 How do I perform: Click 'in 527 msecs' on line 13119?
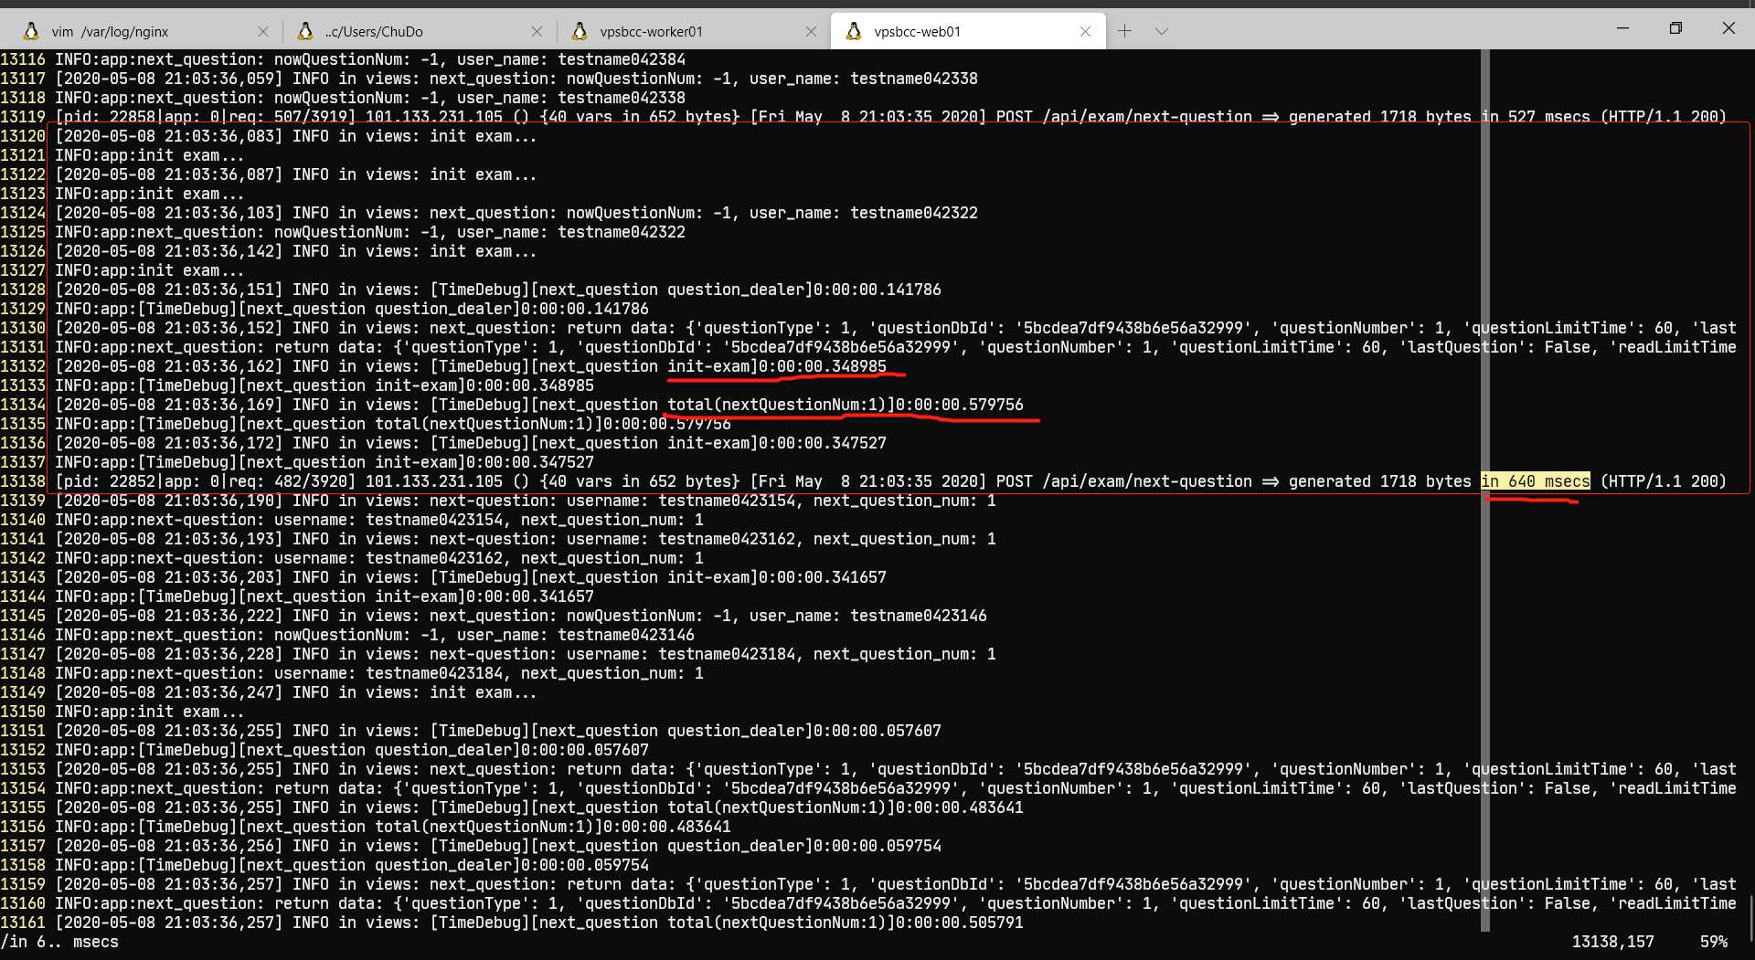click(1536, 117)
